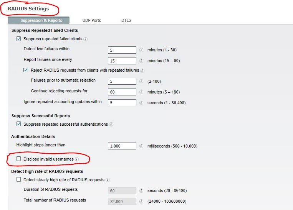This screenshot has width=293, height=210.
Task: Enable Detect steady high rate of RADIUS requests
Action: coord(19,179)
